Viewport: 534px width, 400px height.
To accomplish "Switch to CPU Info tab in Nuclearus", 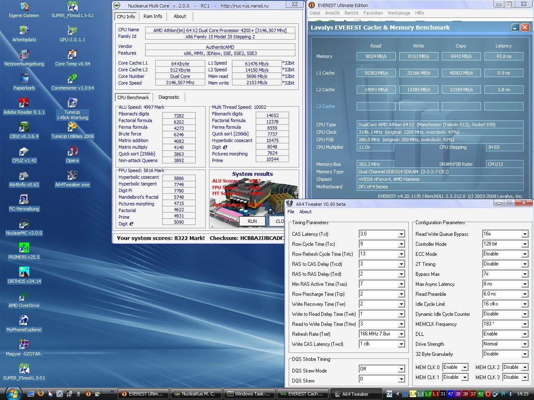I will point(126,17).
